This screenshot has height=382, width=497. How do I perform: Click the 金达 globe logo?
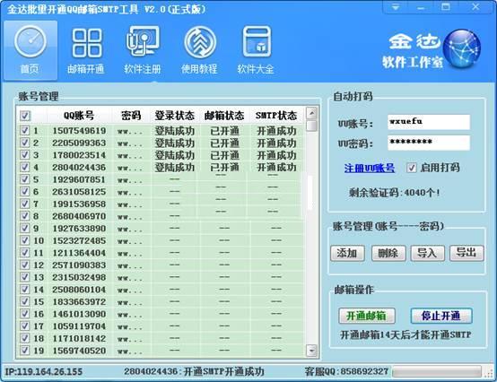[461, 48]
